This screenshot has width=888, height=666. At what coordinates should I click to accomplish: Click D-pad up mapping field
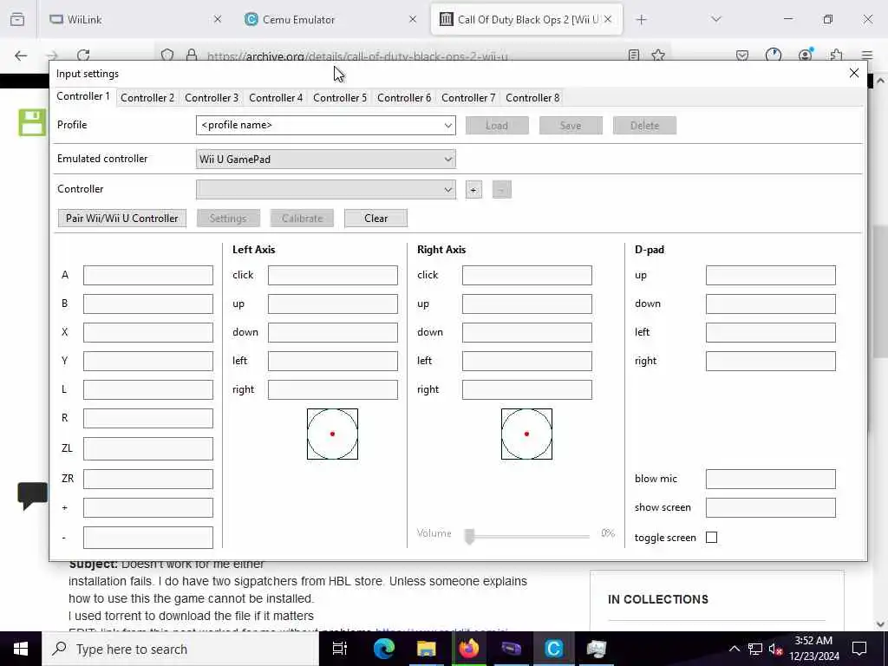coord(771,275)
